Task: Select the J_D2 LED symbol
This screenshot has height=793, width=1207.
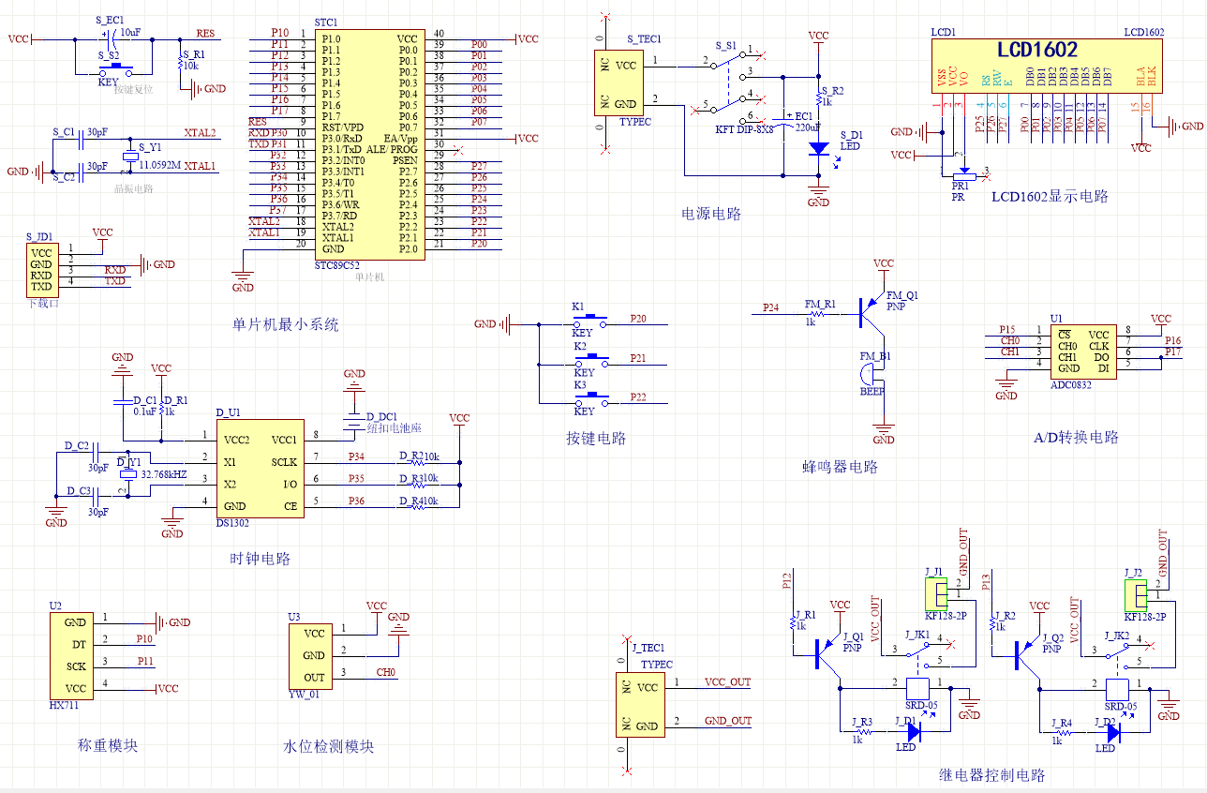Action: (x=1112, y=732)
